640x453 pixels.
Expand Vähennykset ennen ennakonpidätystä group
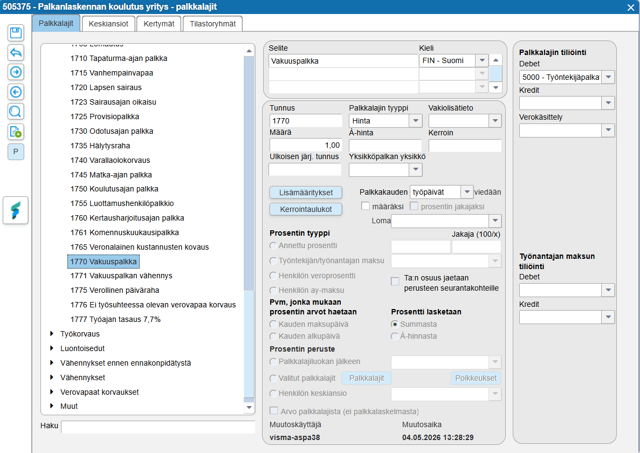point(52,362)
